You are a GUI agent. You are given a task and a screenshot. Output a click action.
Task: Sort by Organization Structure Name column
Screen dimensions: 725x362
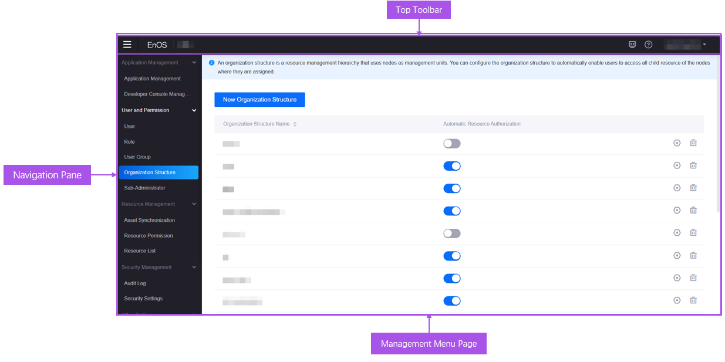[295, 124]
